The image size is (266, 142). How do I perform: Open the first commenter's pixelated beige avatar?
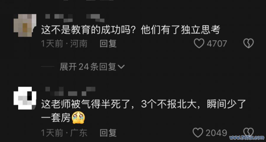pos(25,25)
